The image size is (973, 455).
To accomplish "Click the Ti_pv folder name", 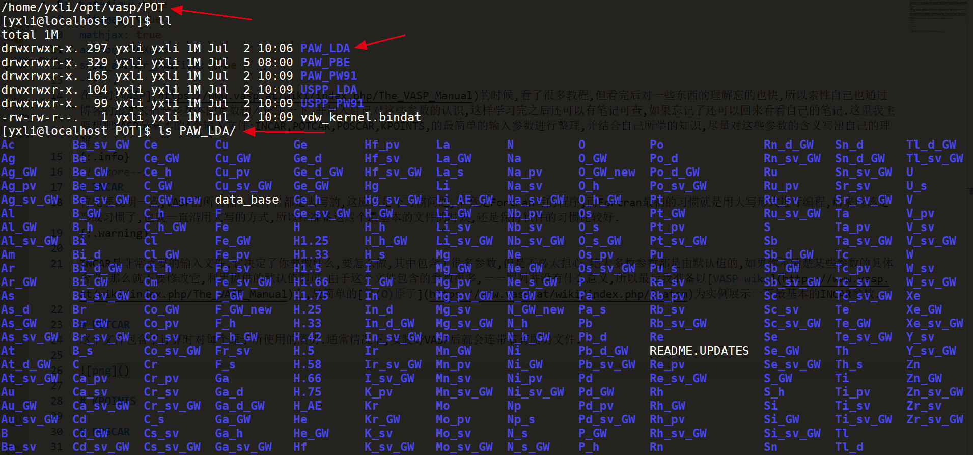I will click(853, 392).
